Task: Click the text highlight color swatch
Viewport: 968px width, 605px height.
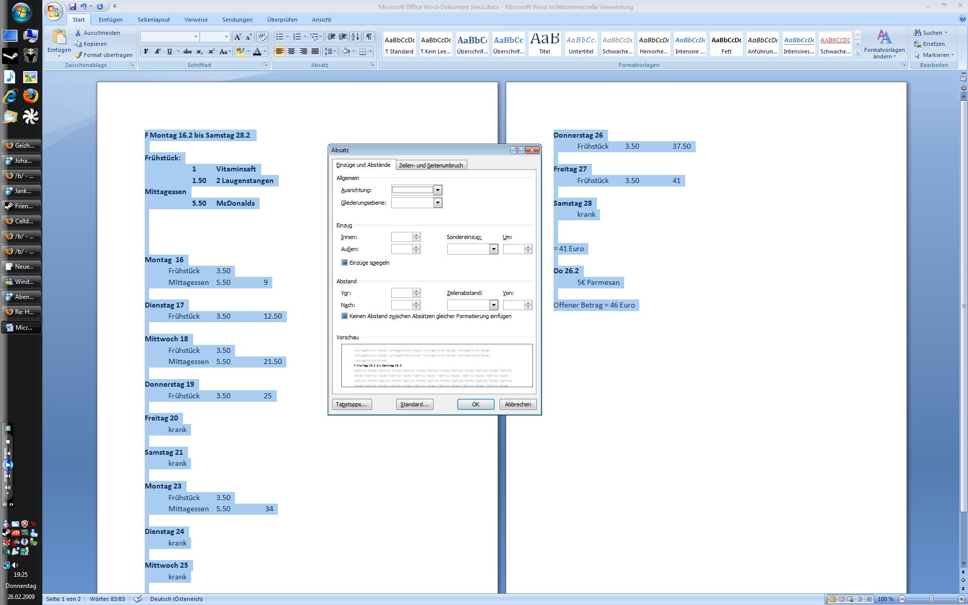Action: pos(240,51)
